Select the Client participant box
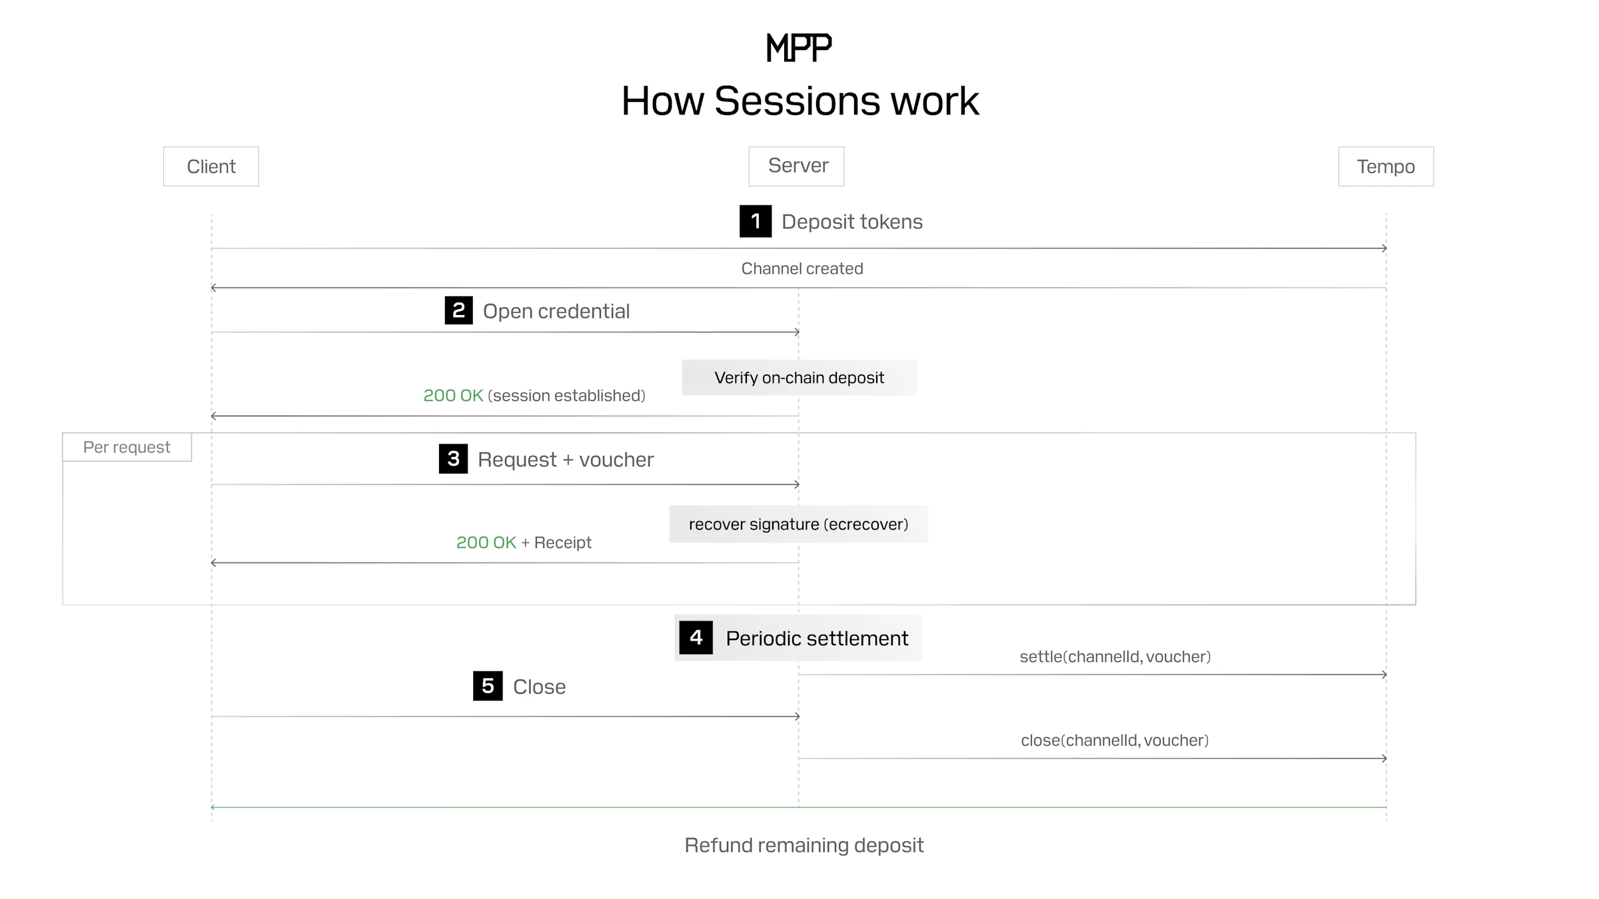The image size is (1599, 899). tap(211, 166)
